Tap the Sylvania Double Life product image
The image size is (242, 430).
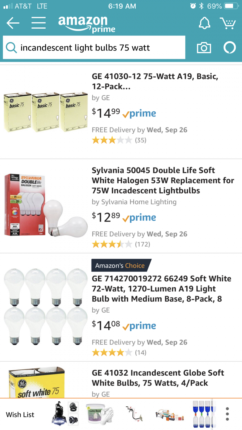point(46,206)
